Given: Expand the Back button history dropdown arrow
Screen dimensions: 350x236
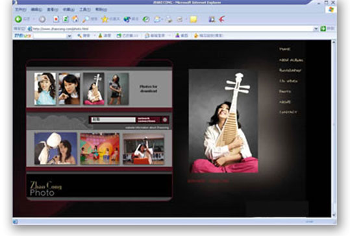Looking at the screenshot, I should click(34, 19).
